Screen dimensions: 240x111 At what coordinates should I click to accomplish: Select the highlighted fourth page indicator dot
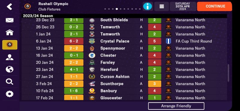click(117, 9)
